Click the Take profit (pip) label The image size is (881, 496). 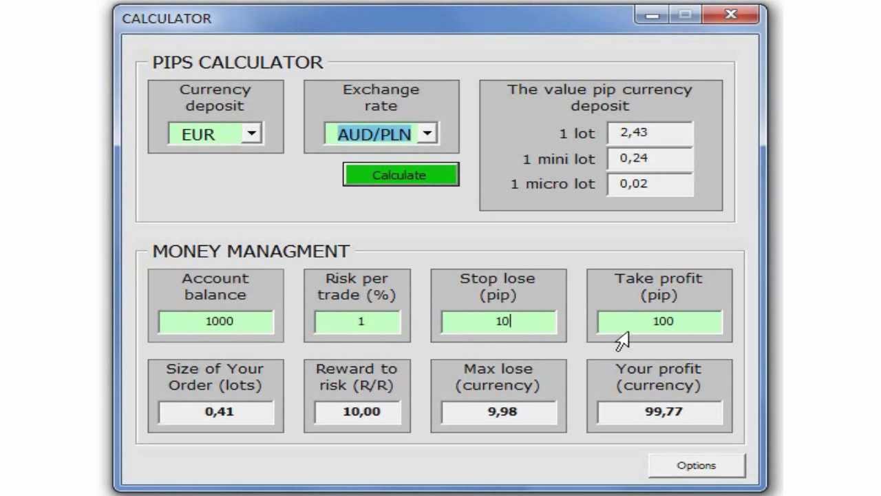[659, 287]
